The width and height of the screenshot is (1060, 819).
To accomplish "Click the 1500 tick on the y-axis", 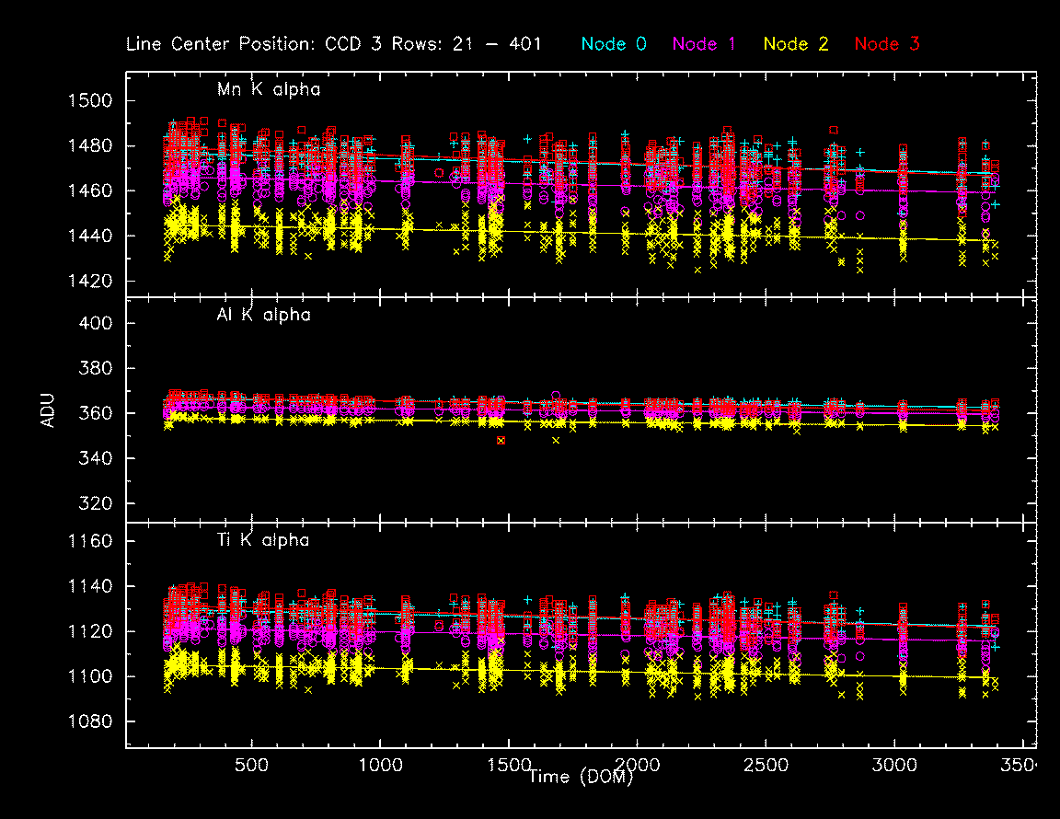I will tap(91, 101).
